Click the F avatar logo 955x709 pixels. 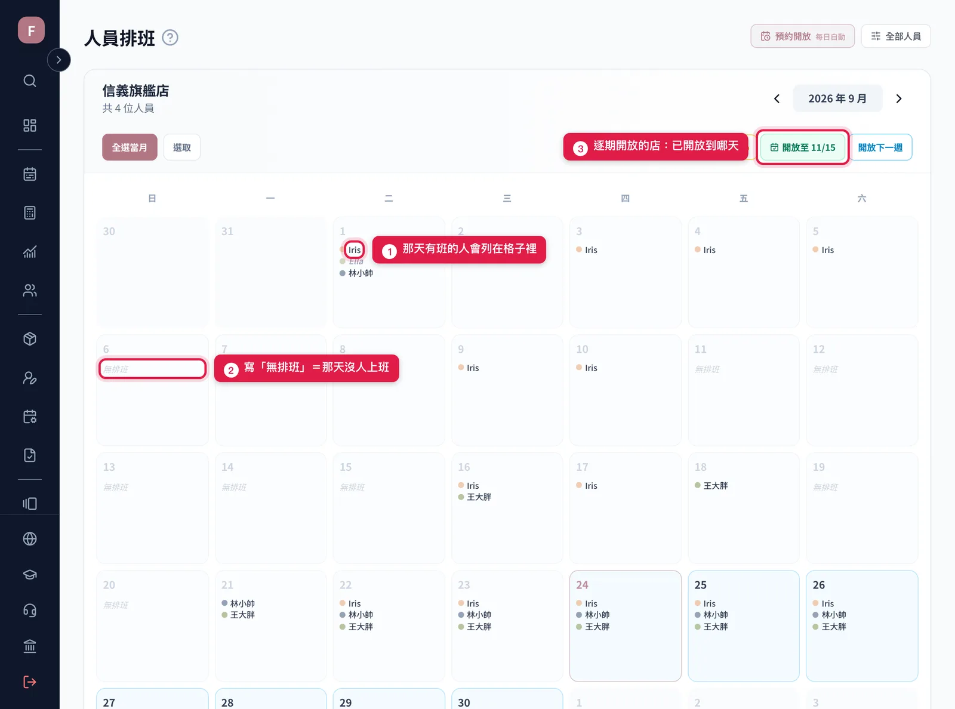[x=31, y=30]
